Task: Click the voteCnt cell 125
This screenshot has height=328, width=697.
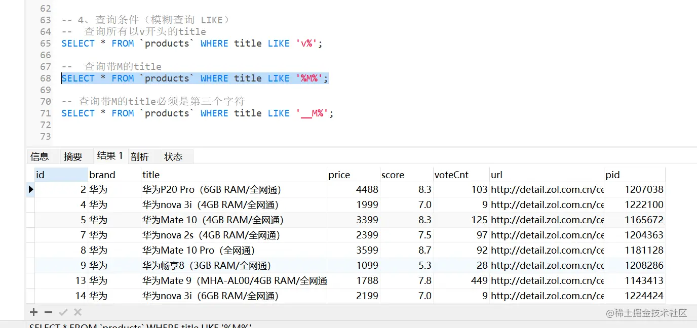Action: (x=461, y=220)
